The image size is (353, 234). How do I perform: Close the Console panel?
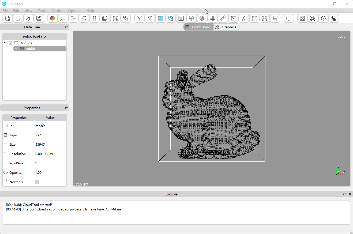350,194
